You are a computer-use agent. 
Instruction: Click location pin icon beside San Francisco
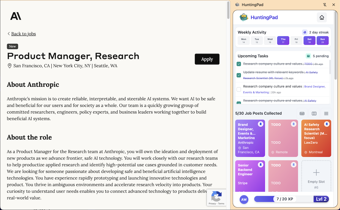point(9,66)
